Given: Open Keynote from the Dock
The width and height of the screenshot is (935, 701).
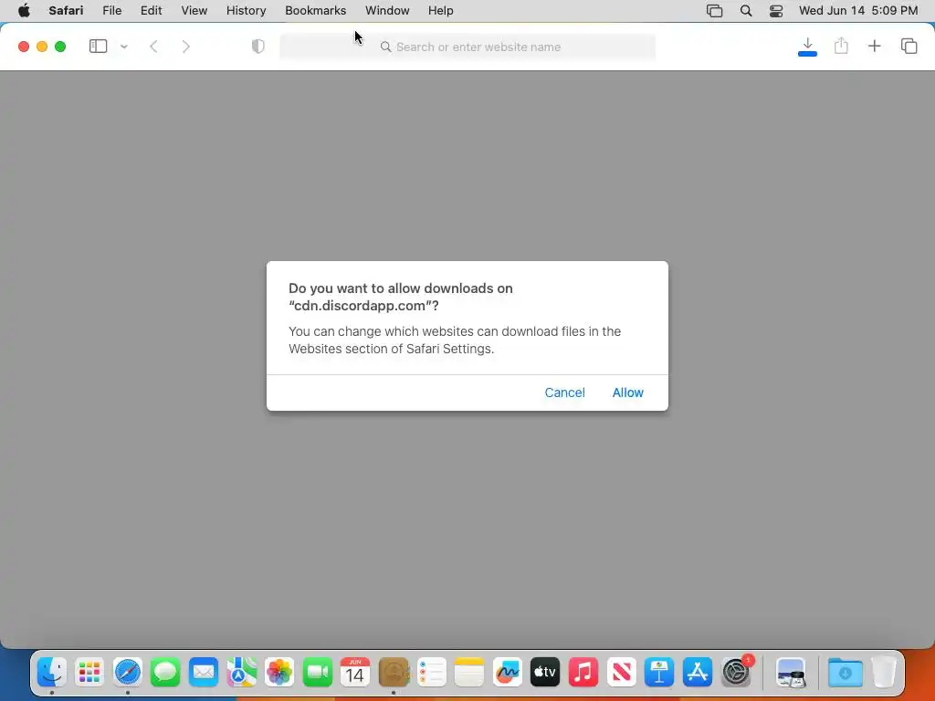Looking at the screenshot, I should point(659,673).
